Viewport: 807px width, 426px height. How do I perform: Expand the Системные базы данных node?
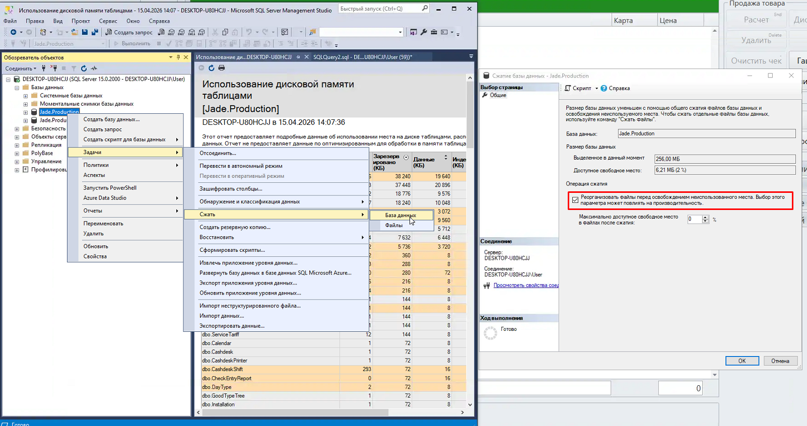(x=26, y=96)
